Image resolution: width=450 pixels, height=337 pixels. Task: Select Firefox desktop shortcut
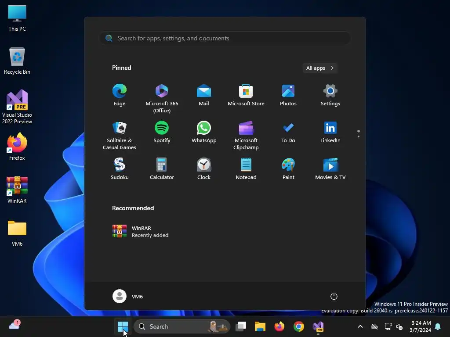point(17,147)
